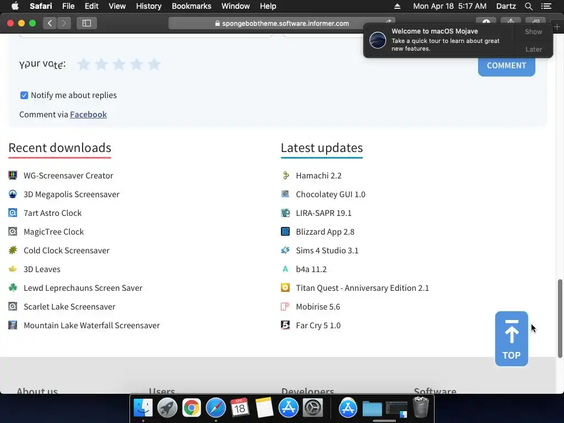Open Google Chrome from the Dock

tap(191, 408)
